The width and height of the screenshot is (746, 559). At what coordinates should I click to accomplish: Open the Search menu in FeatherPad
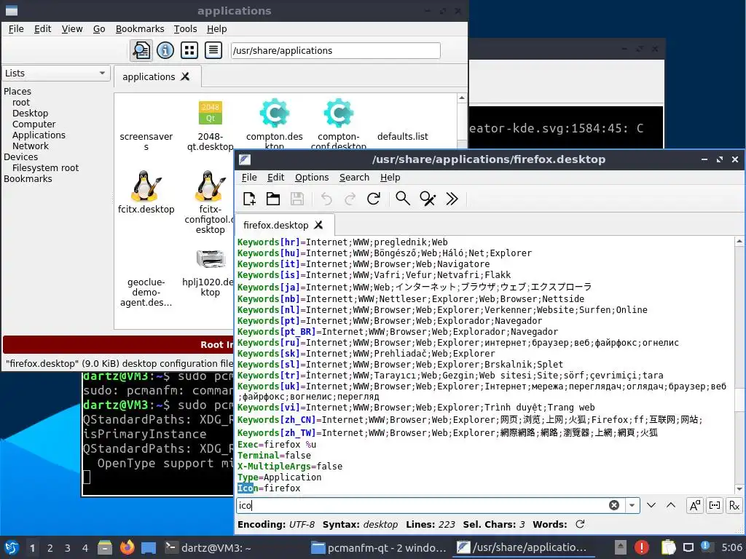[x=354, y=178]
